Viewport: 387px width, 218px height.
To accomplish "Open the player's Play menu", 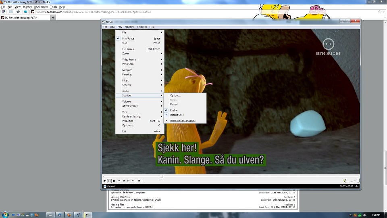I will 120,27.
